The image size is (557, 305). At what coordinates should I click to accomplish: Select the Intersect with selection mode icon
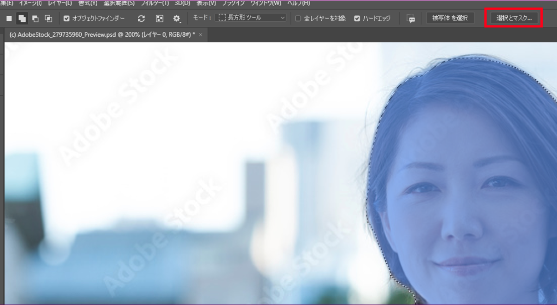[x=48, y=19]
